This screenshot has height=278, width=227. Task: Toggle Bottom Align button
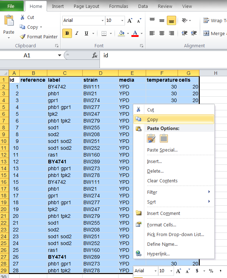tap(172, 20)
